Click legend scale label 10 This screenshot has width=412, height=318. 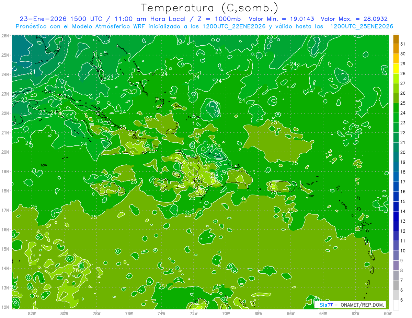point(403,251)
